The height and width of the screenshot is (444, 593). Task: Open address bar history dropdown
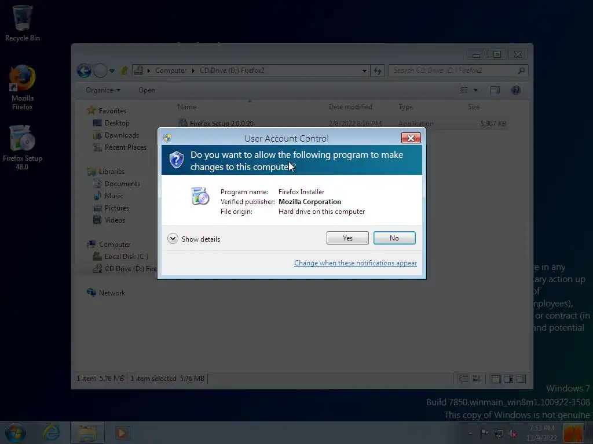(364, 71)
